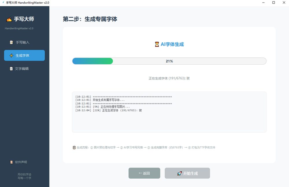The width and height of the screenshot is (289, 187).
Task: Click the ← 返回 button
Action: click(144, 173)
